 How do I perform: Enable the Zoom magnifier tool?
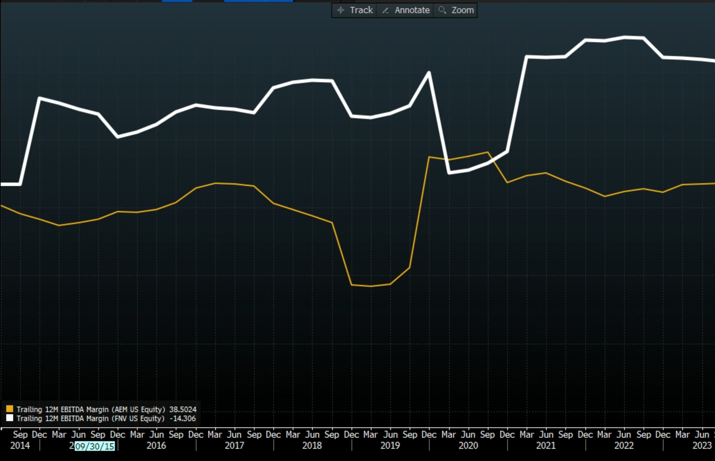pos(456,10)
